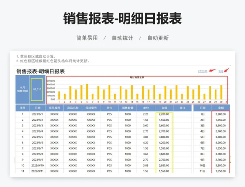Click the amount cell in the 2023/9/3 row
Screen dimensions: 245x187
click(x=164, y=126)
